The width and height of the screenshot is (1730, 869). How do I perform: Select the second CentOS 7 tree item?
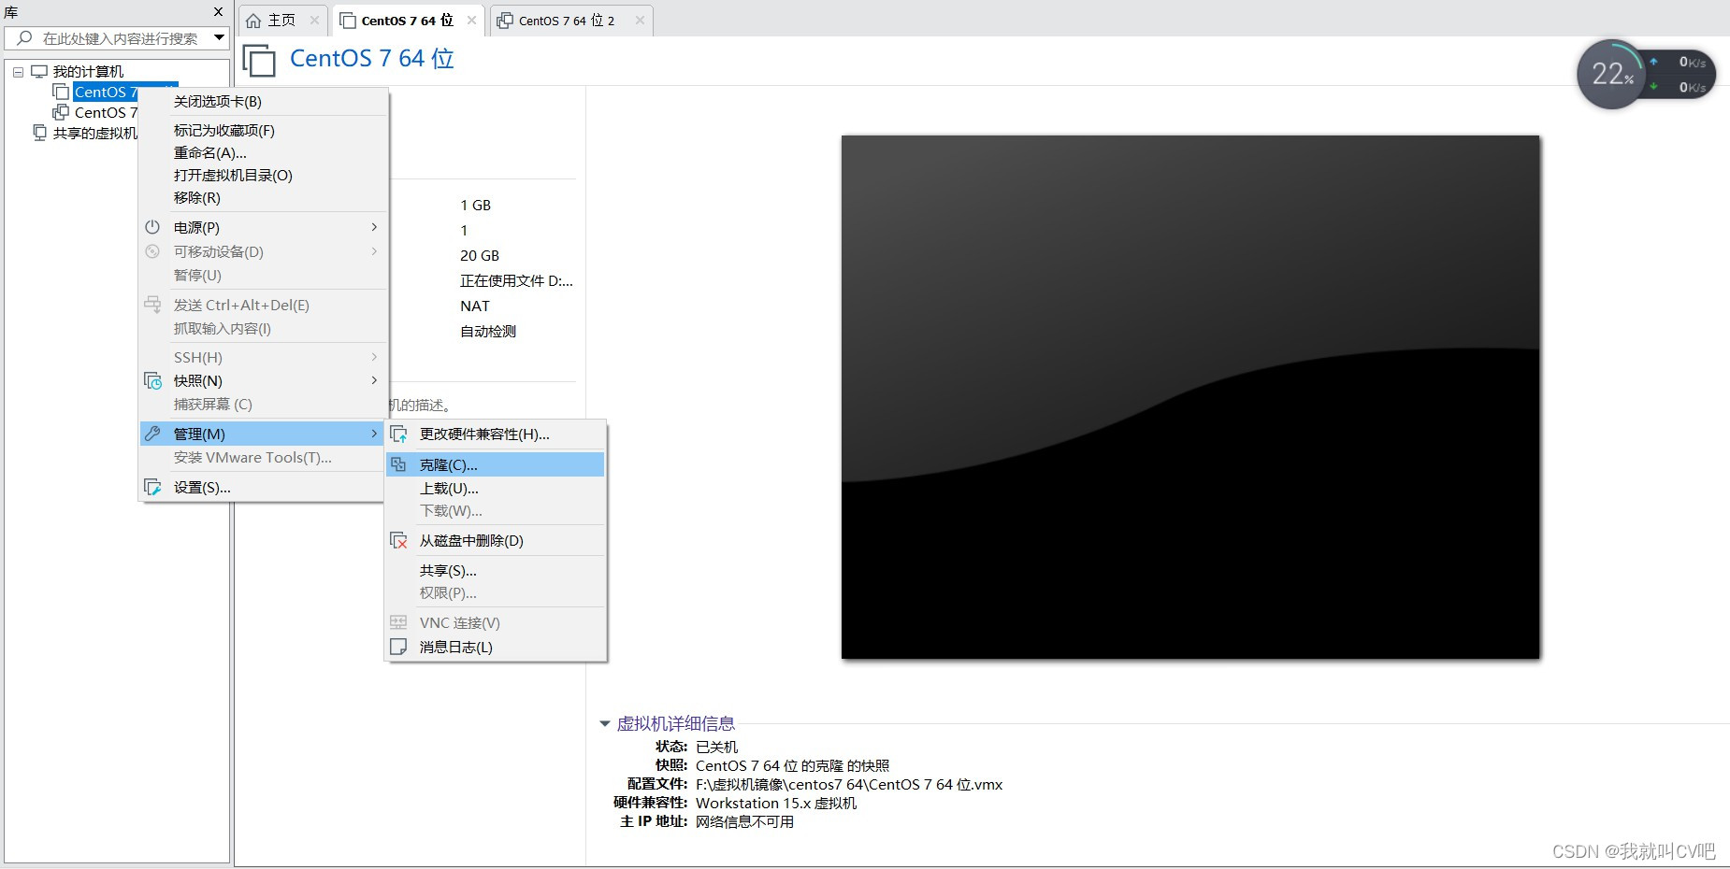[106, 113]
